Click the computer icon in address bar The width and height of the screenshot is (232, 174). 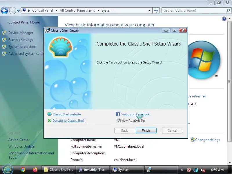coord(24,10)
